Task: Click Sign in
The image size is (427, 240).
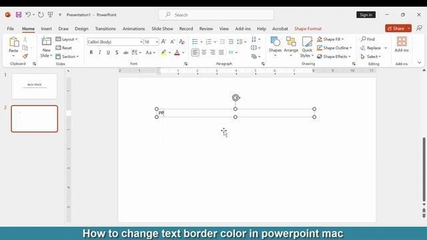Action: pos(366,15)
